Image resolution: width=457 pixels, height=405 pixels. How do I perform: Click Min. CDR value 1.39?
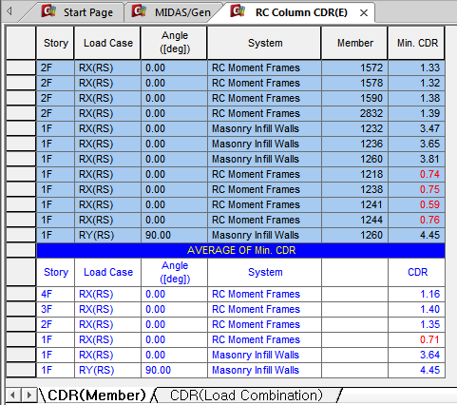click(x=417, y=113)
